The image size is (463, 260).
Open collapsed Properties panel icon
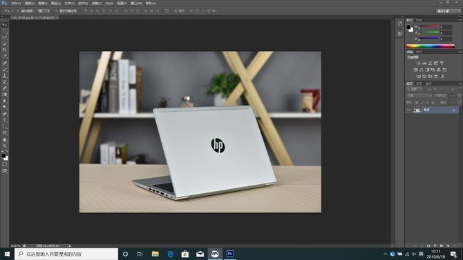(399, 33)
